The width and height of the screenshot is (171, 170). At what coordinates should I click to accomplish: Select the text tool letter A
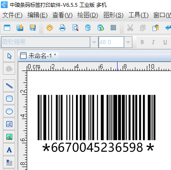tap(9, 150)
